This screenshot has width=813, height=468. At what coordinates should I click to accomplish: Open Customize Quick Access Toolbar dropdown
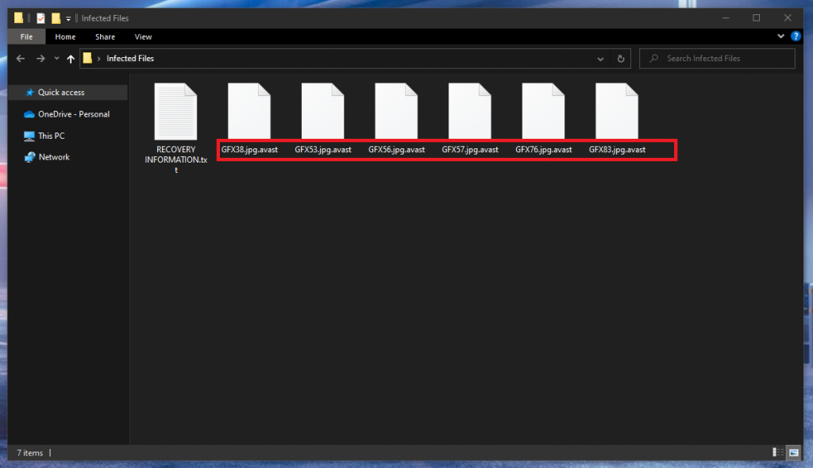click(68, 19)
